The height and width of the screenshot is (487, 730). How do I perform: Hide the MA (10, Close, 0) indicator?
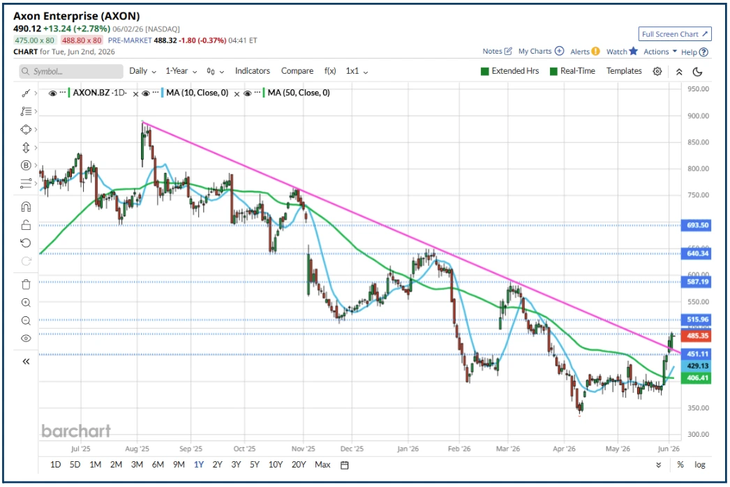146,93
